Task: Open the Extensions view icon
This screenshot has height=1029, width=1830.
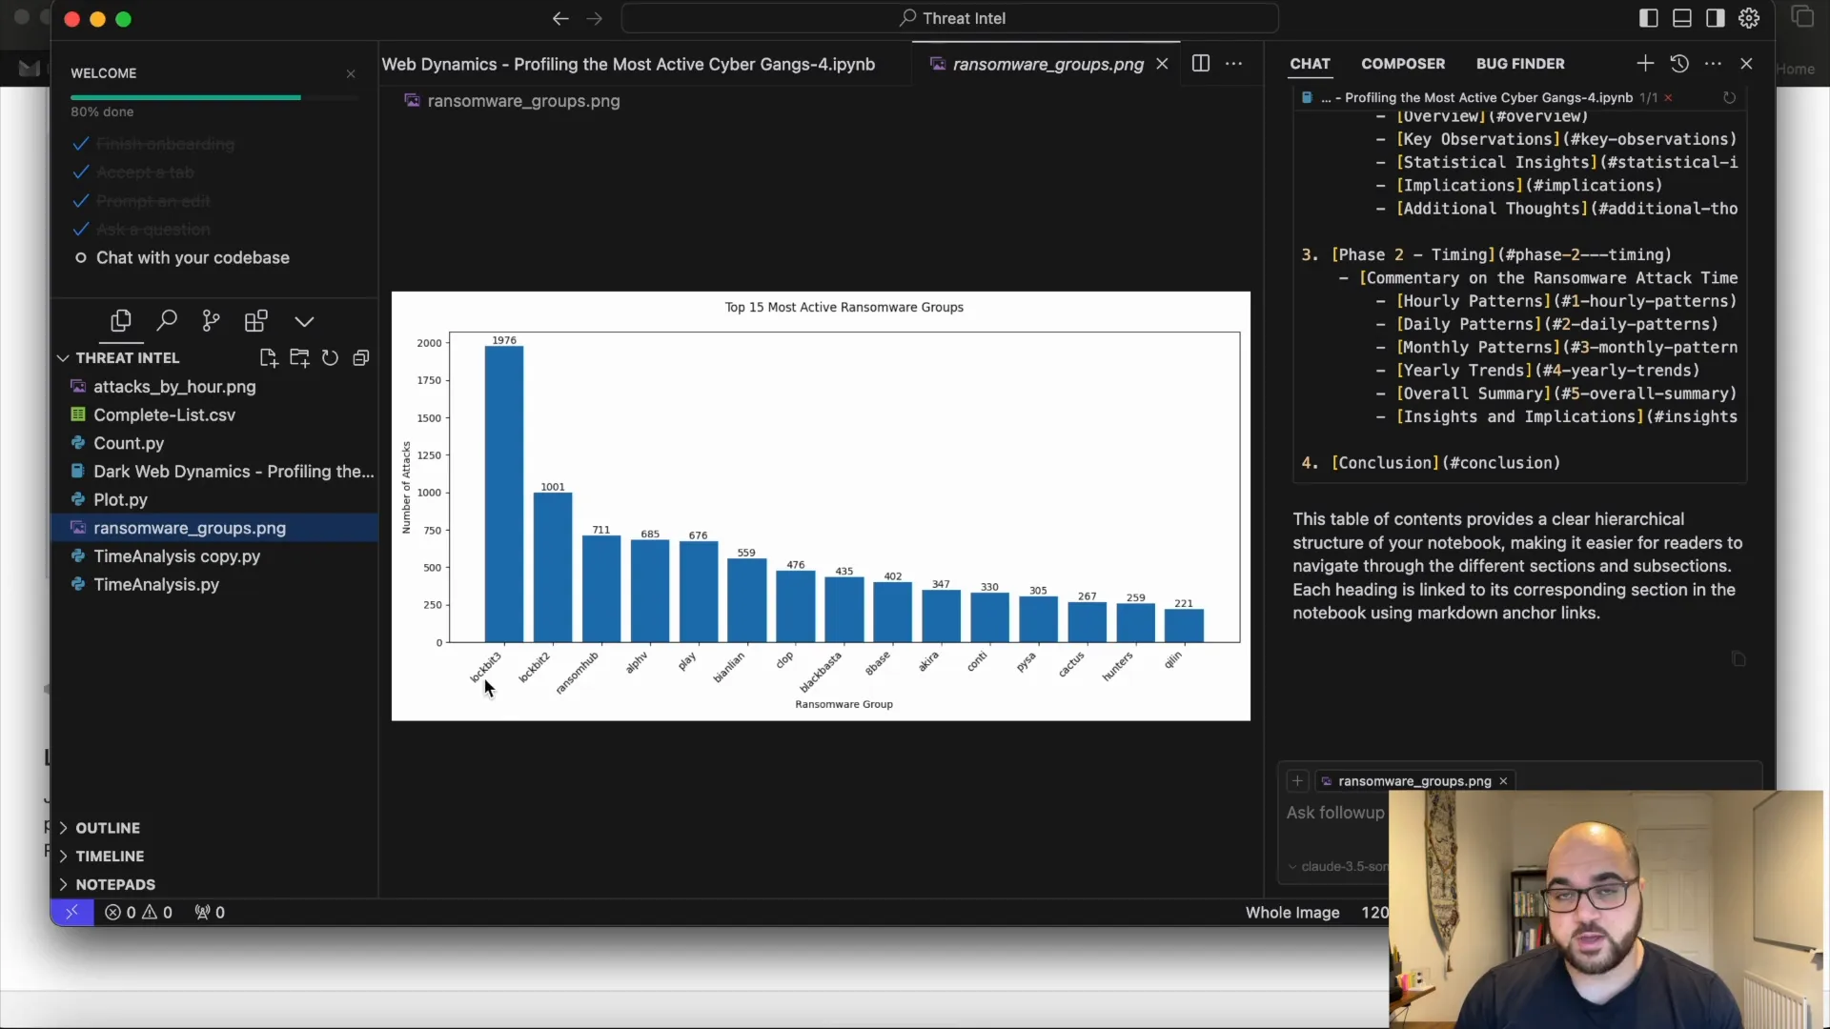Action: [255, 321]
